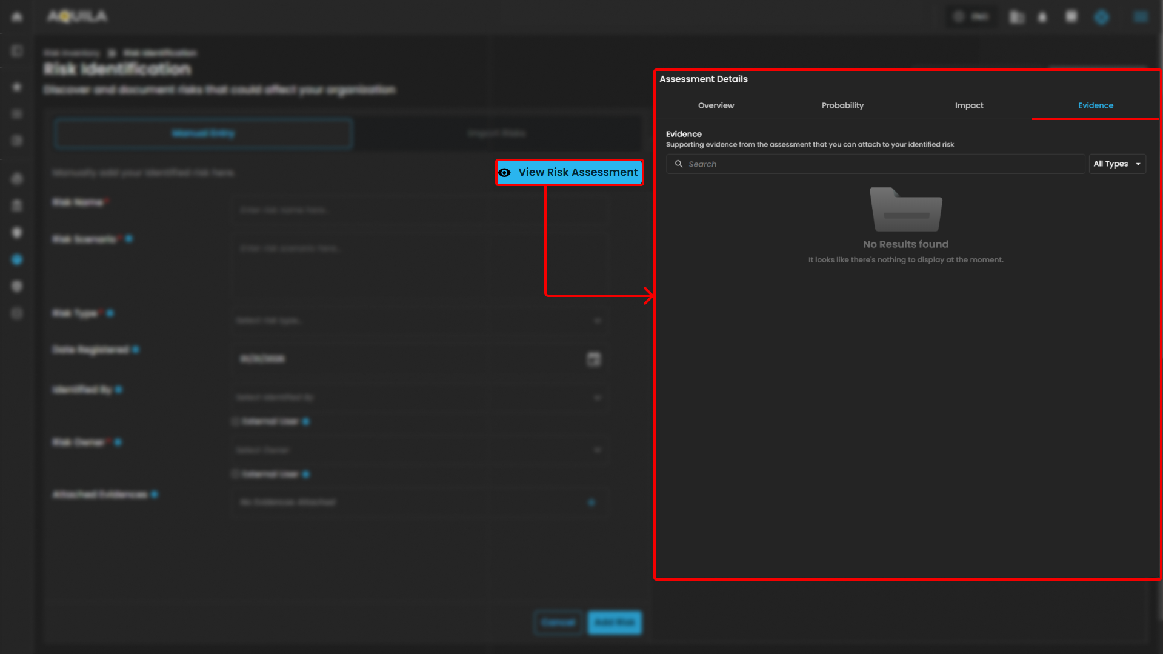The height and width of the screenshot is (654, 1163).
Task: Click the blue info icon beside Risk Scenario
Action: (129, 239)
